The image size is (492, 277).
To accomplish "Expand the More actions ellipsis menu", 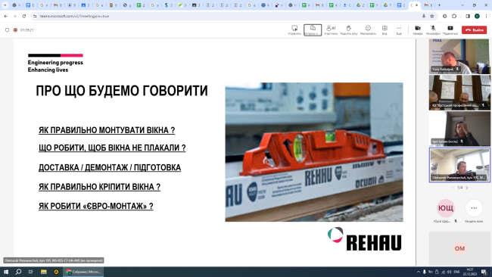I will click(399, 30).
